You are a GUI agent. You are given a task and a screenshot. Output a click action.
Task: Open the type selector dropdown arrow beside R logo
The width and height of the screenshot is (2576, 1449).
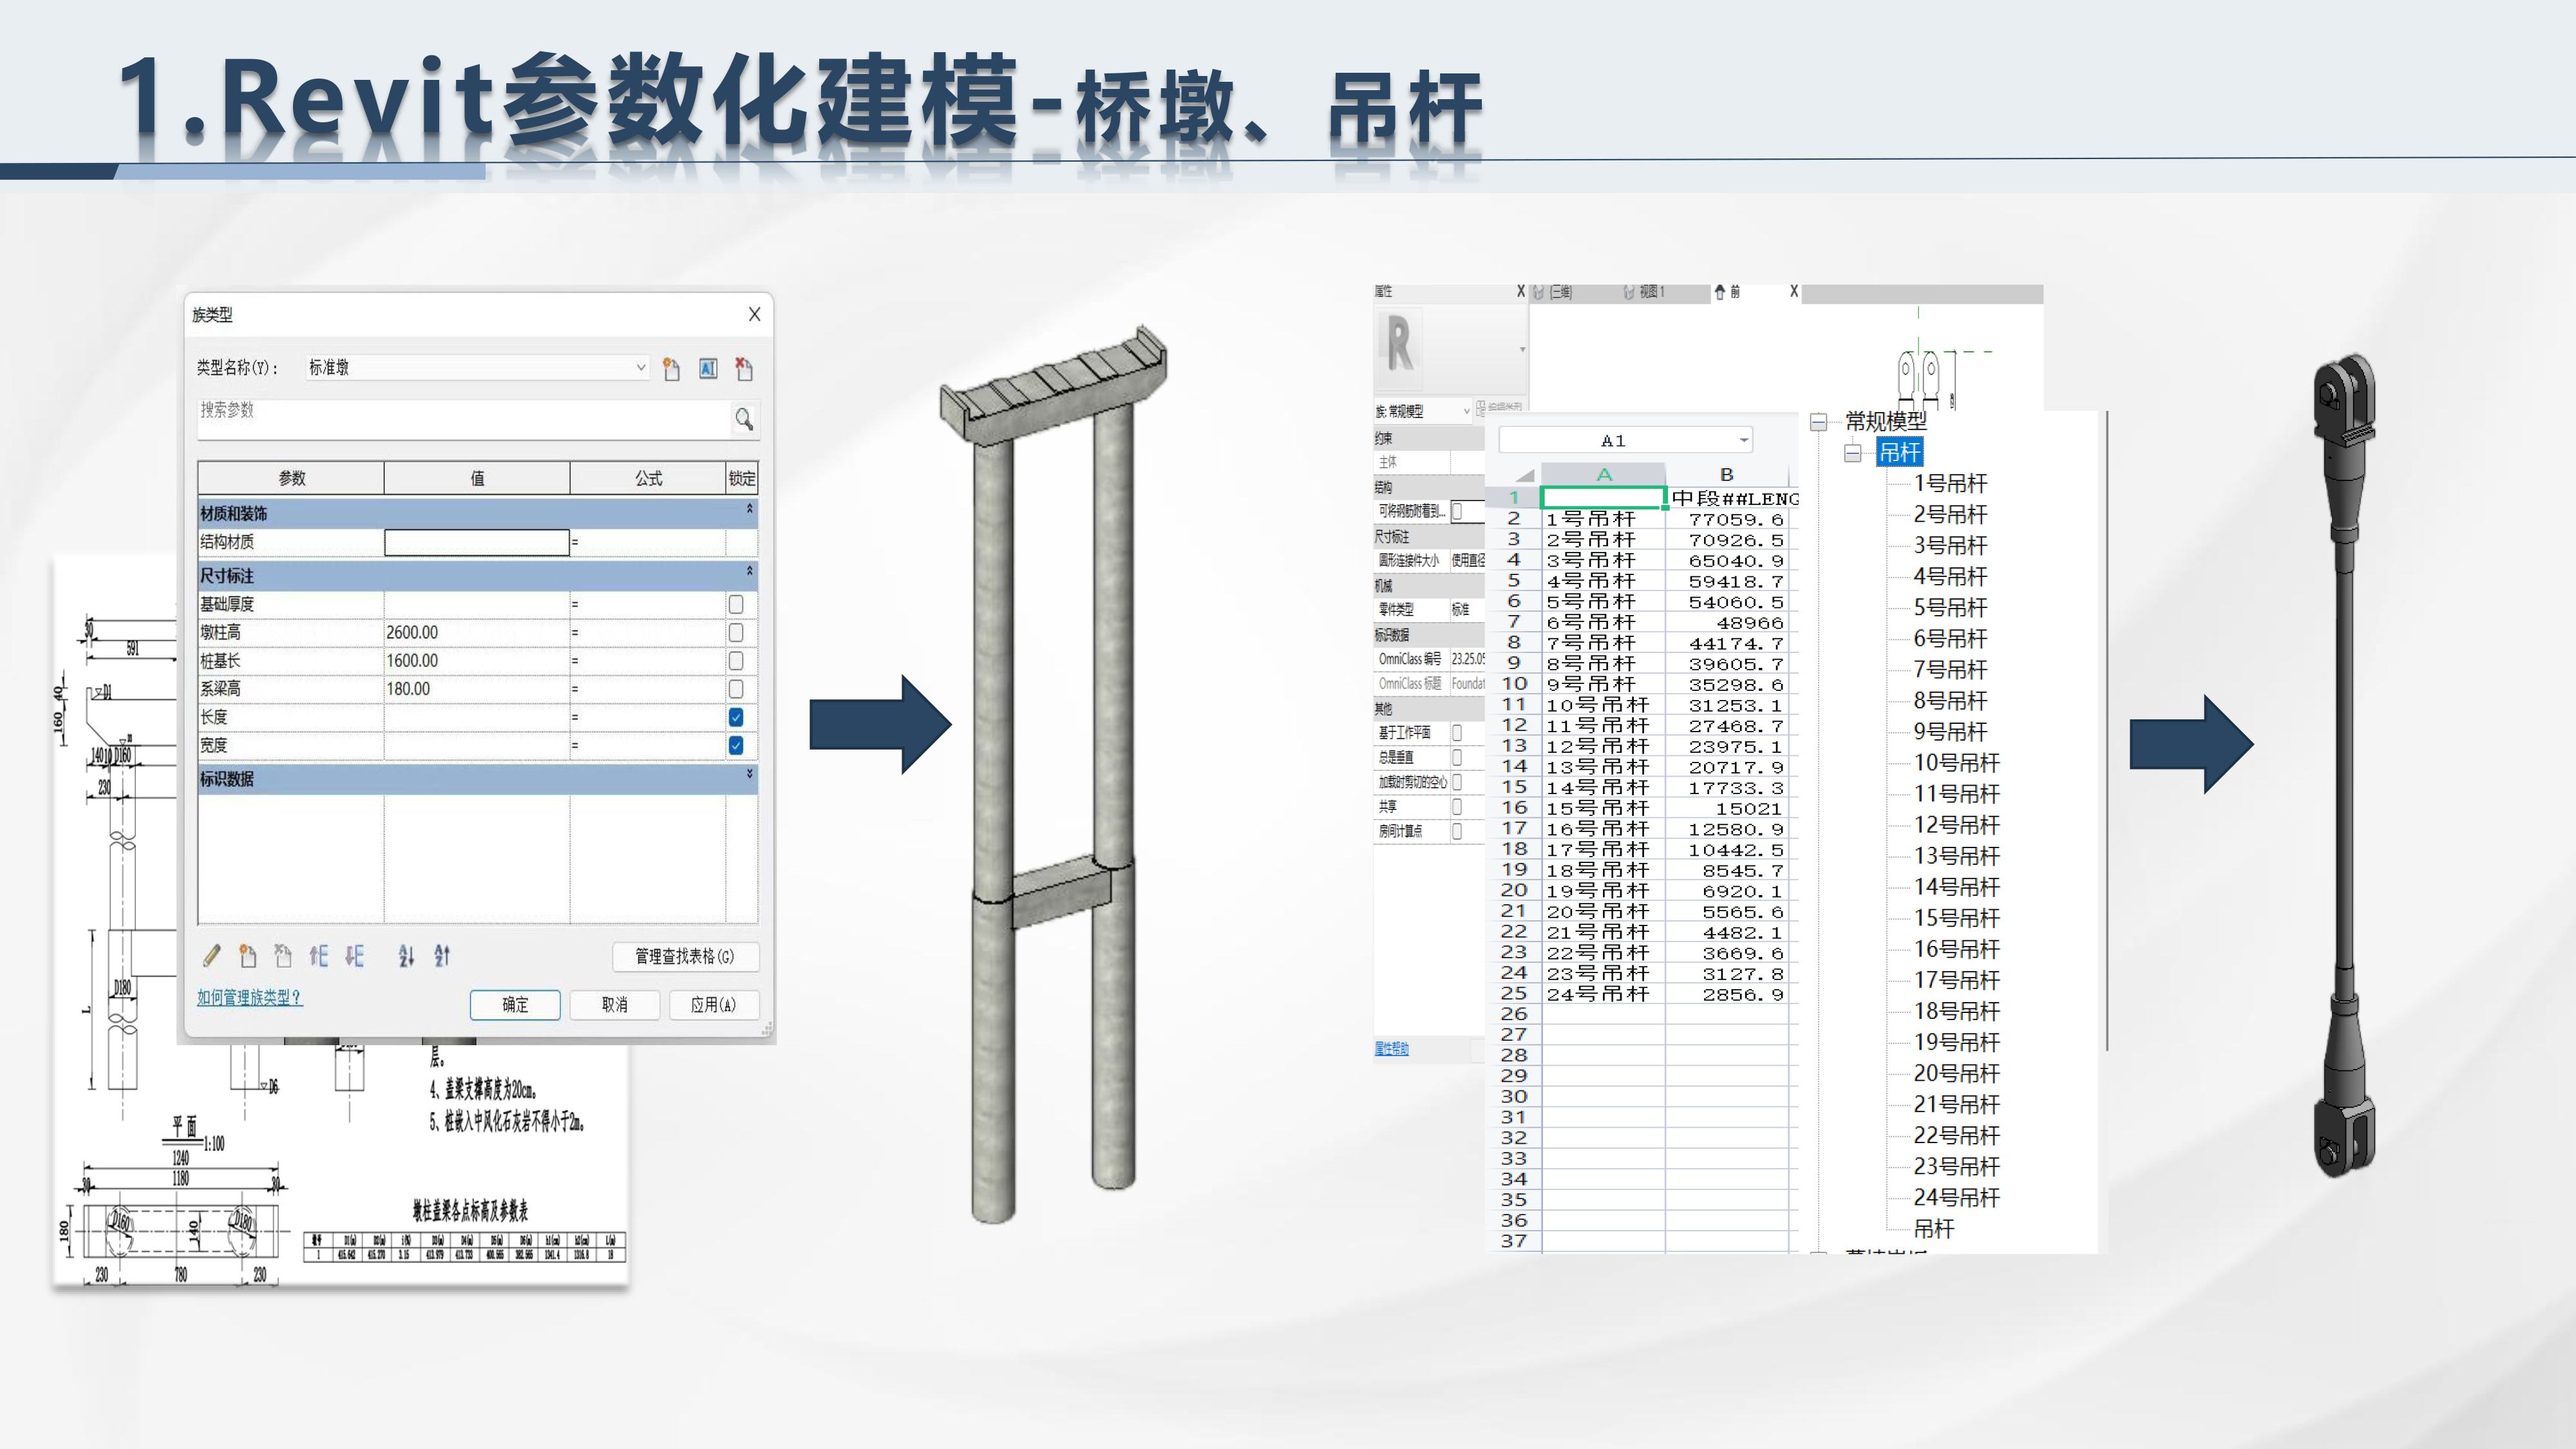(1522, 349)
